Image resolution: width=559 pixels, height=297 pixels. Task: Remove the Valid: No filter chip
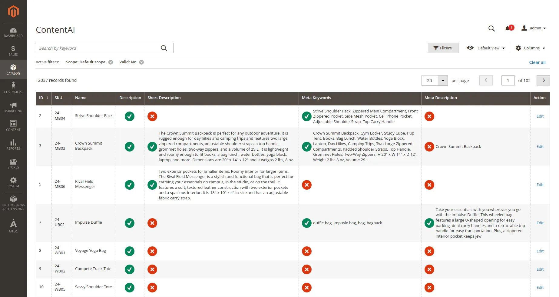tap(141, 62)
